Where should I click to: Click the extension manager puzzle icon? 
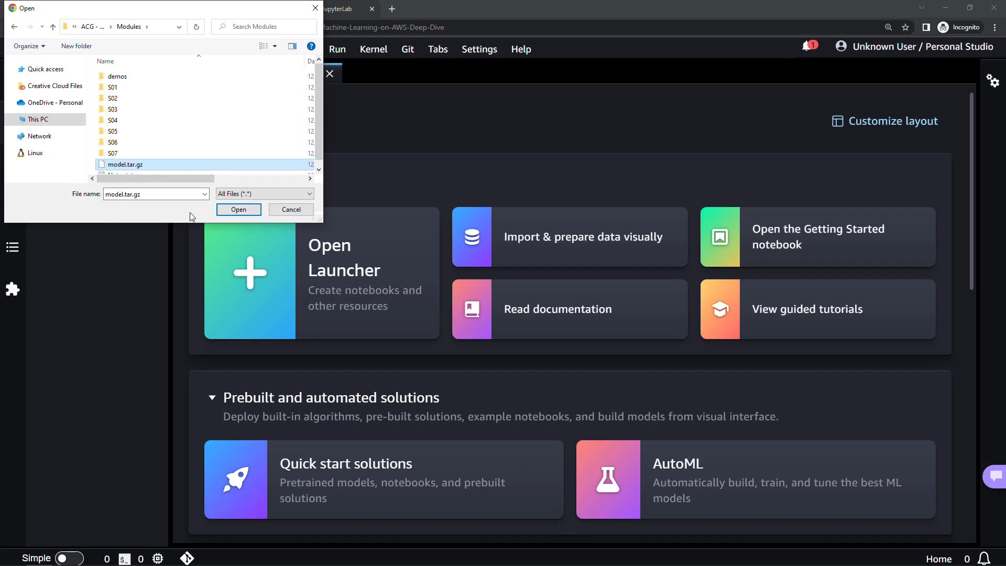point(12,289)
